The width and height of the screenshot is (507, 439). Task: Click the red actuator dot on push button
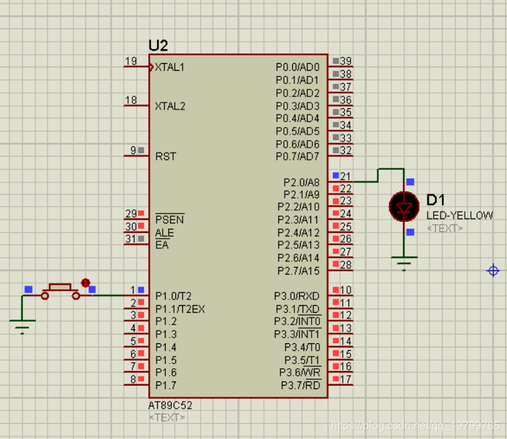tap(85, 283)
